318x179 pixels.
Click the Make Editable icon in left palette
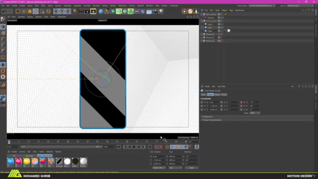(3, 19)
